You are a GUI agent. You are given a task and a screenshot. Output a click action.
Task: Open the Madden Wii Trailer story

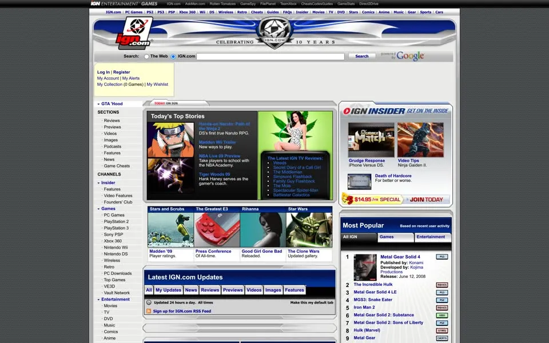pyautogui.click(x=217, y=142)
